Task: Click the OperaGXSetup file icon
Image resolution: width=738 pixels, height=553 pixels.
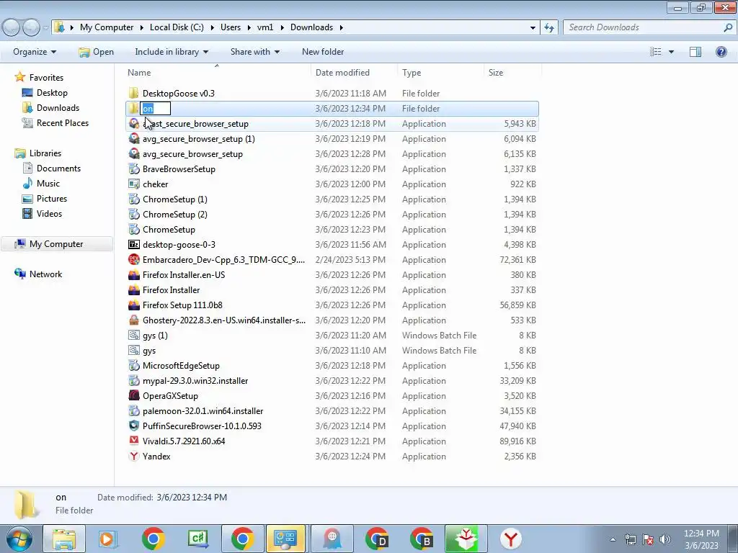Action: click(x=133, y=396)
